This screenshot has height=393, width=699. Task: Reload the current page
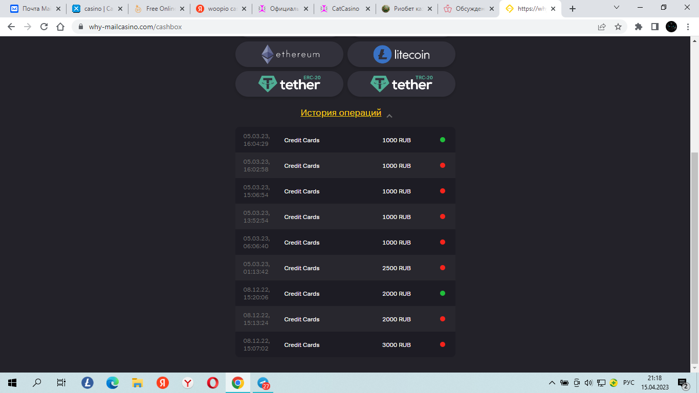[44, 27]
